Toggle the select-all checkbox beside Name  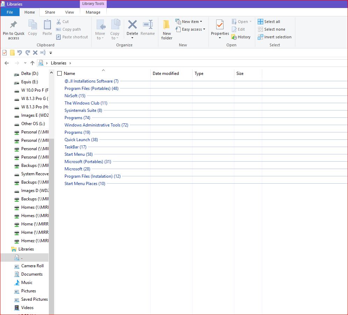(59, 74)
